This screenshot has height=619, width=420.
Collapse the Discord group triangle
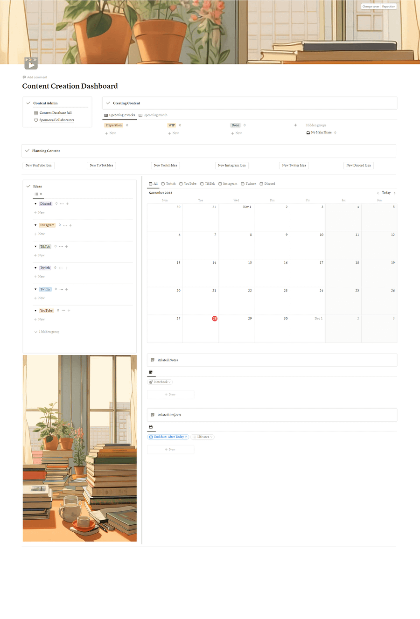[35, 204]
